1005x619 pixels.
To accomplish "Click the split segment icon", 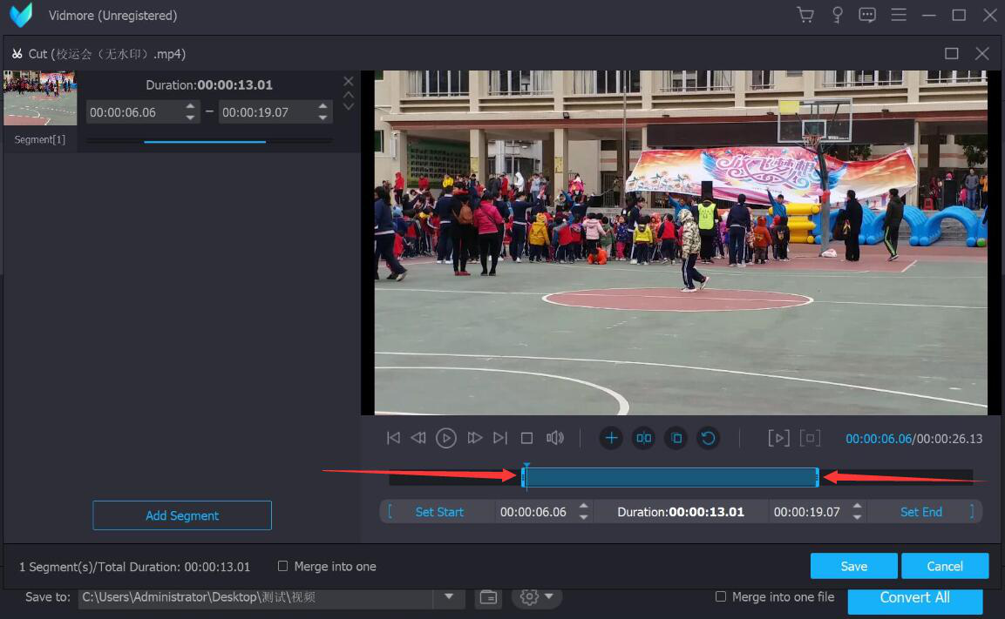I will point(644,438).
